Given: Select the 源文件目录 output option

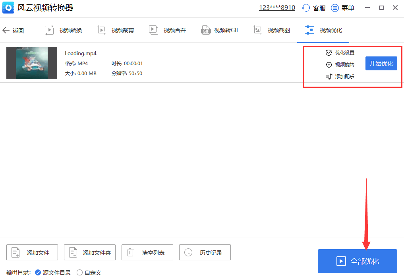Looking at the screenshot, I should (x=38, y=273).
